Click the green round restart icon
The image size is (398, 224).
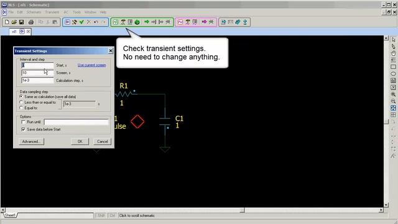point(137,22)
